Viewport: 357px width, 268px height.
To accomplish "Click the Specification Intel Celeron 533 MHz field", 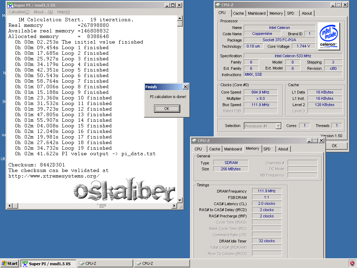I will click(293, 56).
